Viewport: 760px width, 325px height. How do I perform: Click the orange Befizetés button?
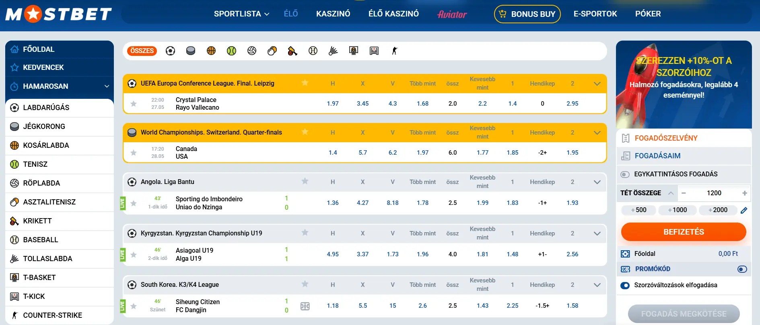684,232
